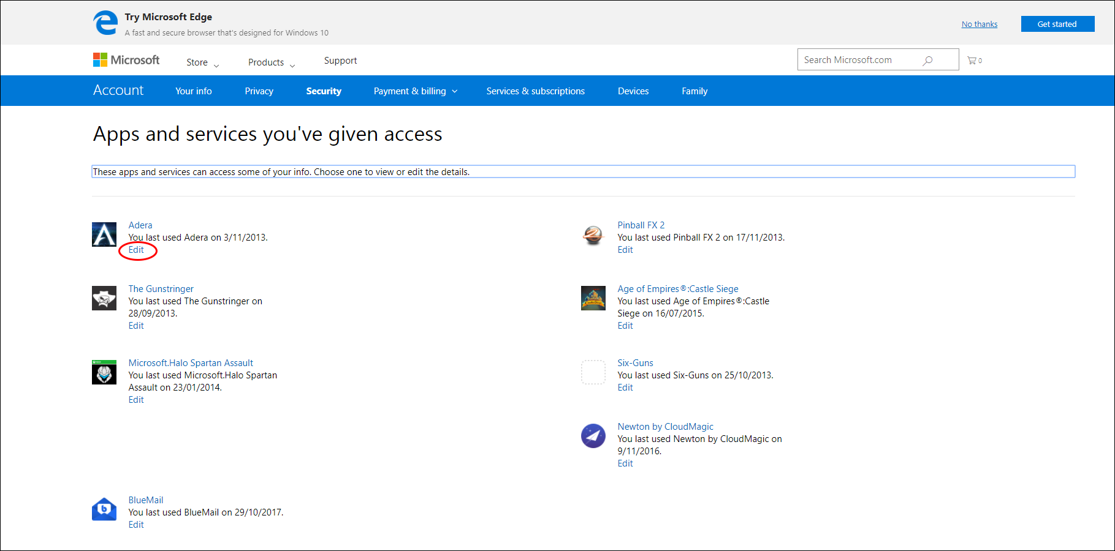Open the Family tab
1115x551 pixels.
(694, 91)
